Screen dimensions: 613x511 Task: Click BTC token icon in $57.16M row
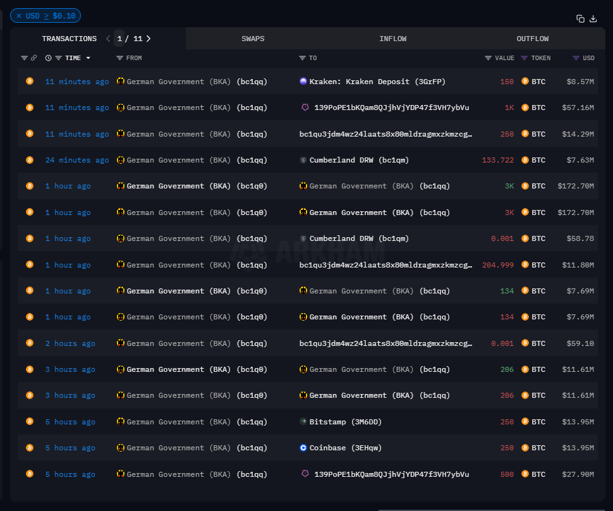pos(525,108)
